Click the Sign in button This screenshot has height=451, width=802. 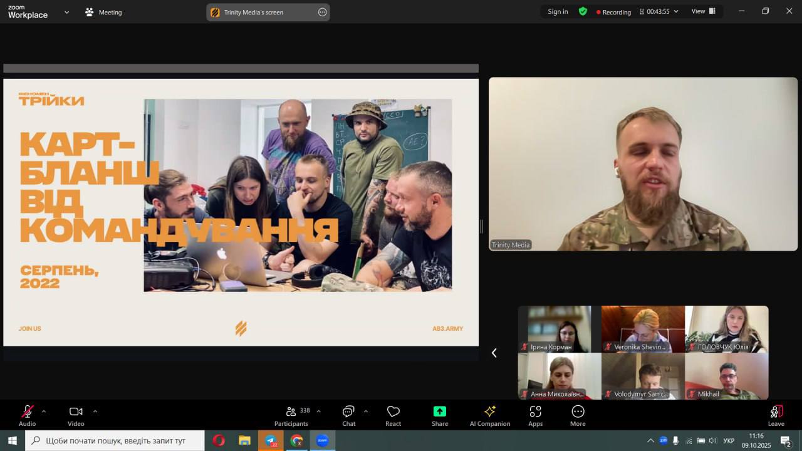click(x=558, y=11)
